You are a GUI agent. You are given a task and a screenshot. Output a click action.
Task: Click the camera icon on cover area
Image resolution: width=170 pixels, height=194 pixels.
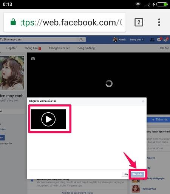pos(33,59)
